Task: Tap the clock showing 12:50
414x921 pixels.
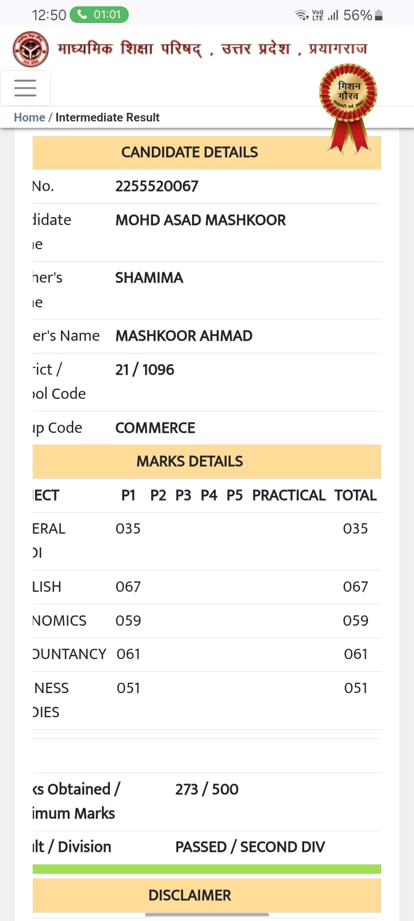Action: (49, 16)
